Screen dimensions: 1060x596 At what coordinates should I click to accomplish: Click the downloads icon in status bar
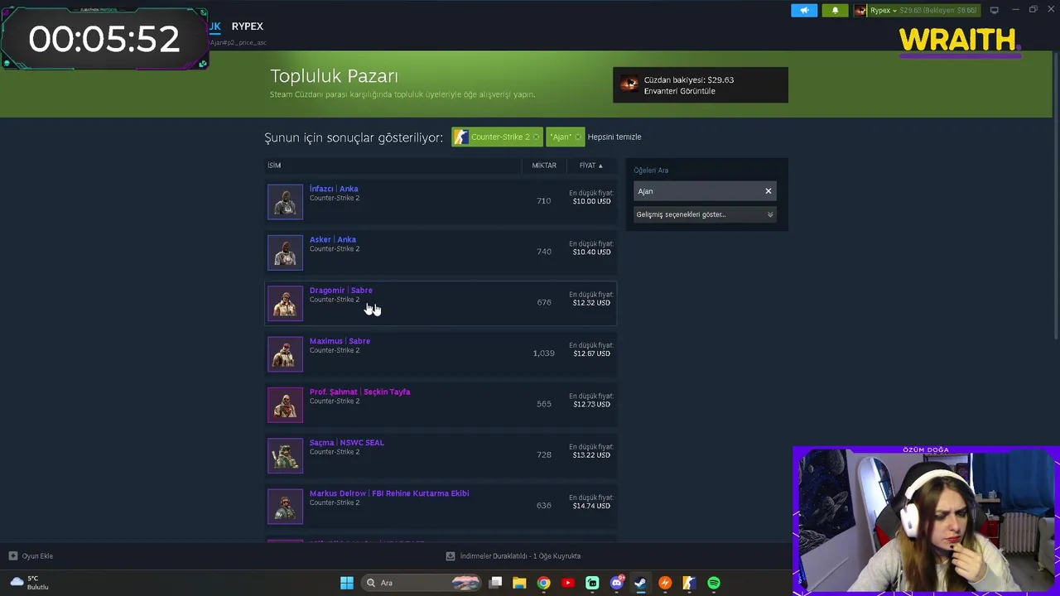pos(450,556)
